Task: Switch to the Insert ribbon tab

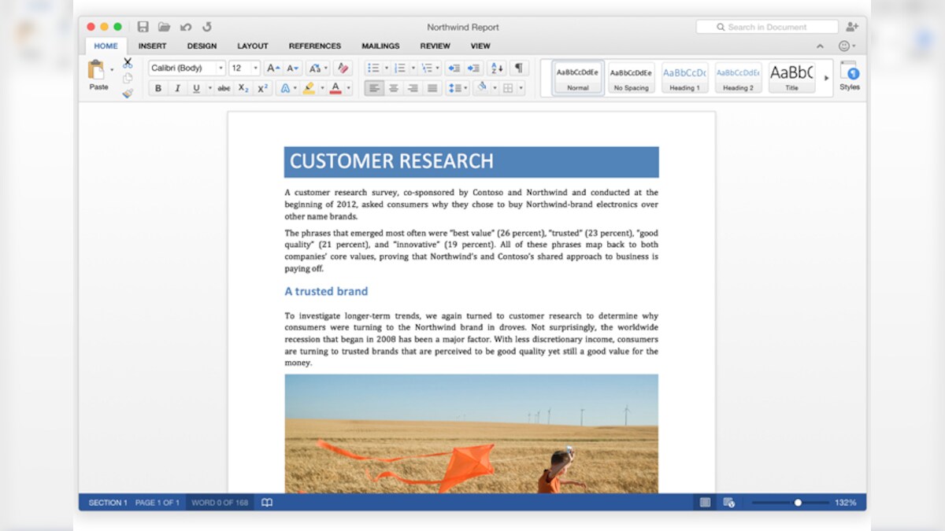Action: (x=153, y=46)
